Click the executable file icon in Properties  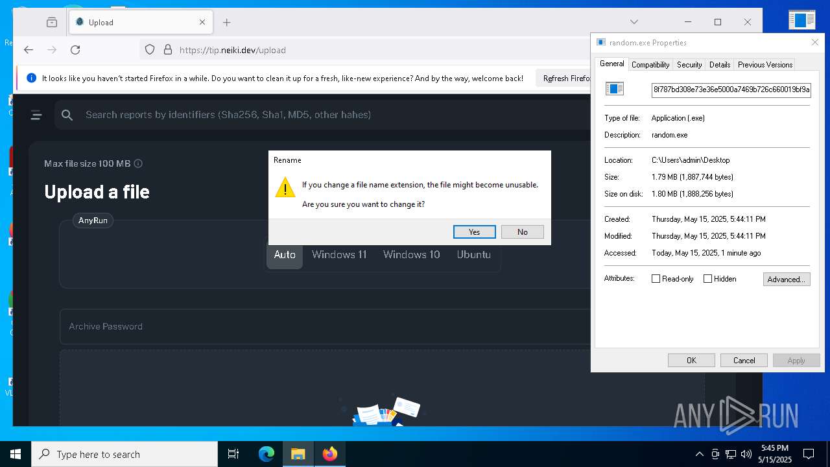point(614,89)
